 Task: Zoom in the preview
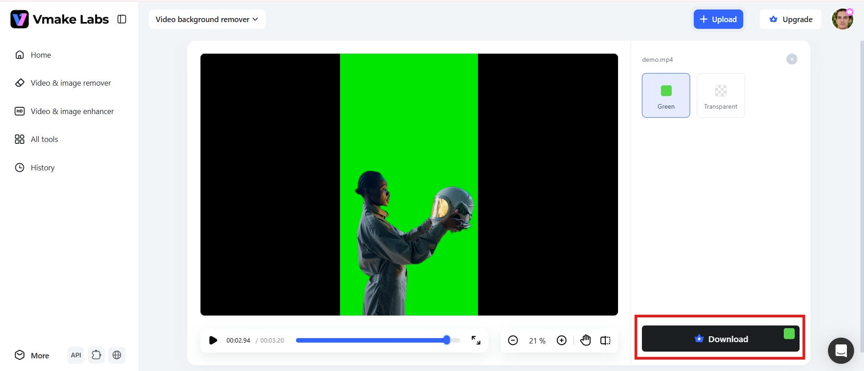tap(561, 340)
